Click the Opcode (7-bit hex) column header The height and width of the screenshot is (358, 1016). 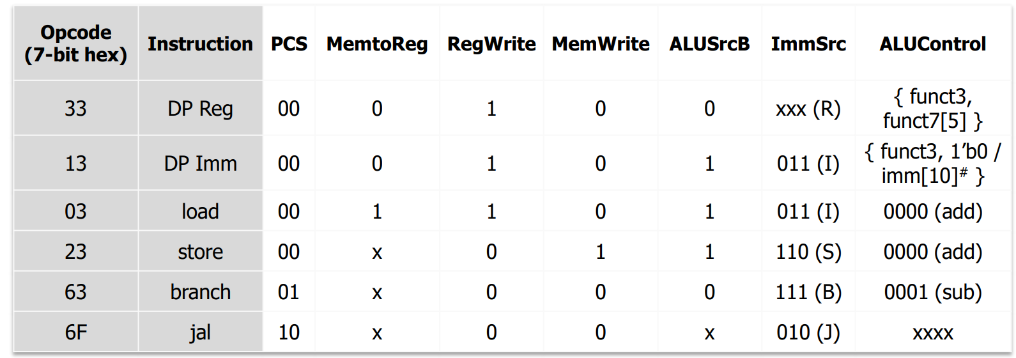[x=75, y=43]
